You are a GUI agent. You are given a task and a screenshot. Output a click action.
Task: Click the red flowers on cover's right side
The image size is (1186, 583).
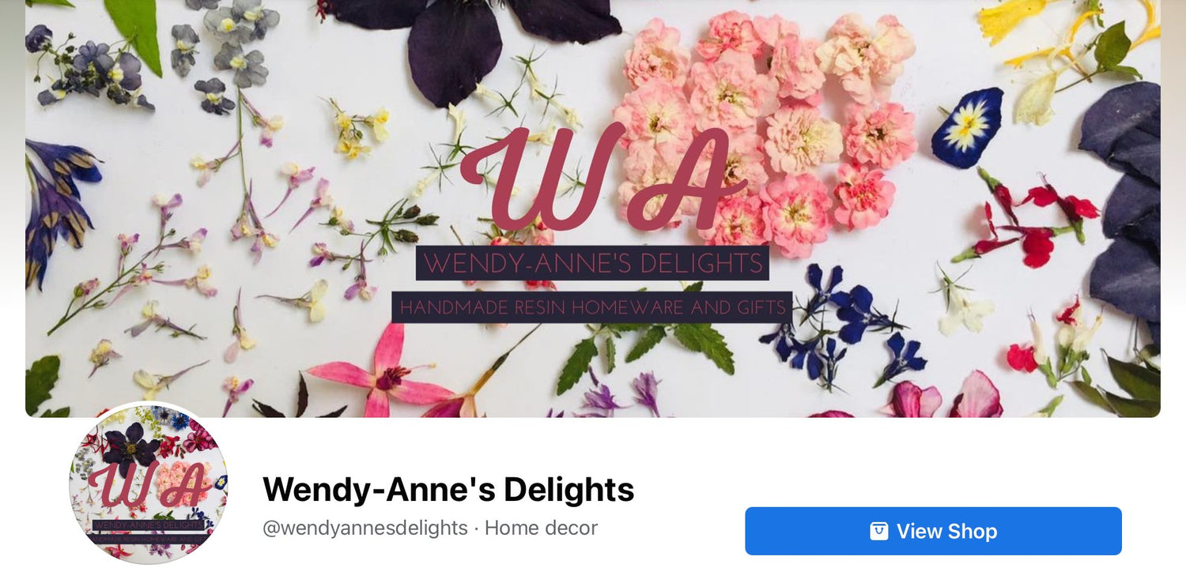point(1028,221)
